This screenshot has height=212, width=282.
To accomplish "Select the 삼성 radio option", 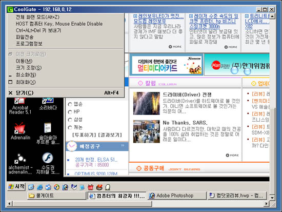I will tap(70, 120).
